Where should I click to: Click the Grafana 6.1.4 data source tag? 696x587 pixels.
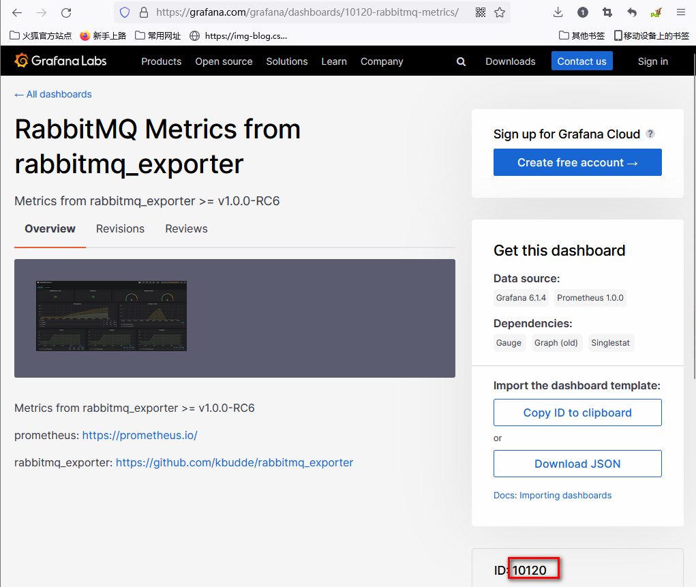521,298
